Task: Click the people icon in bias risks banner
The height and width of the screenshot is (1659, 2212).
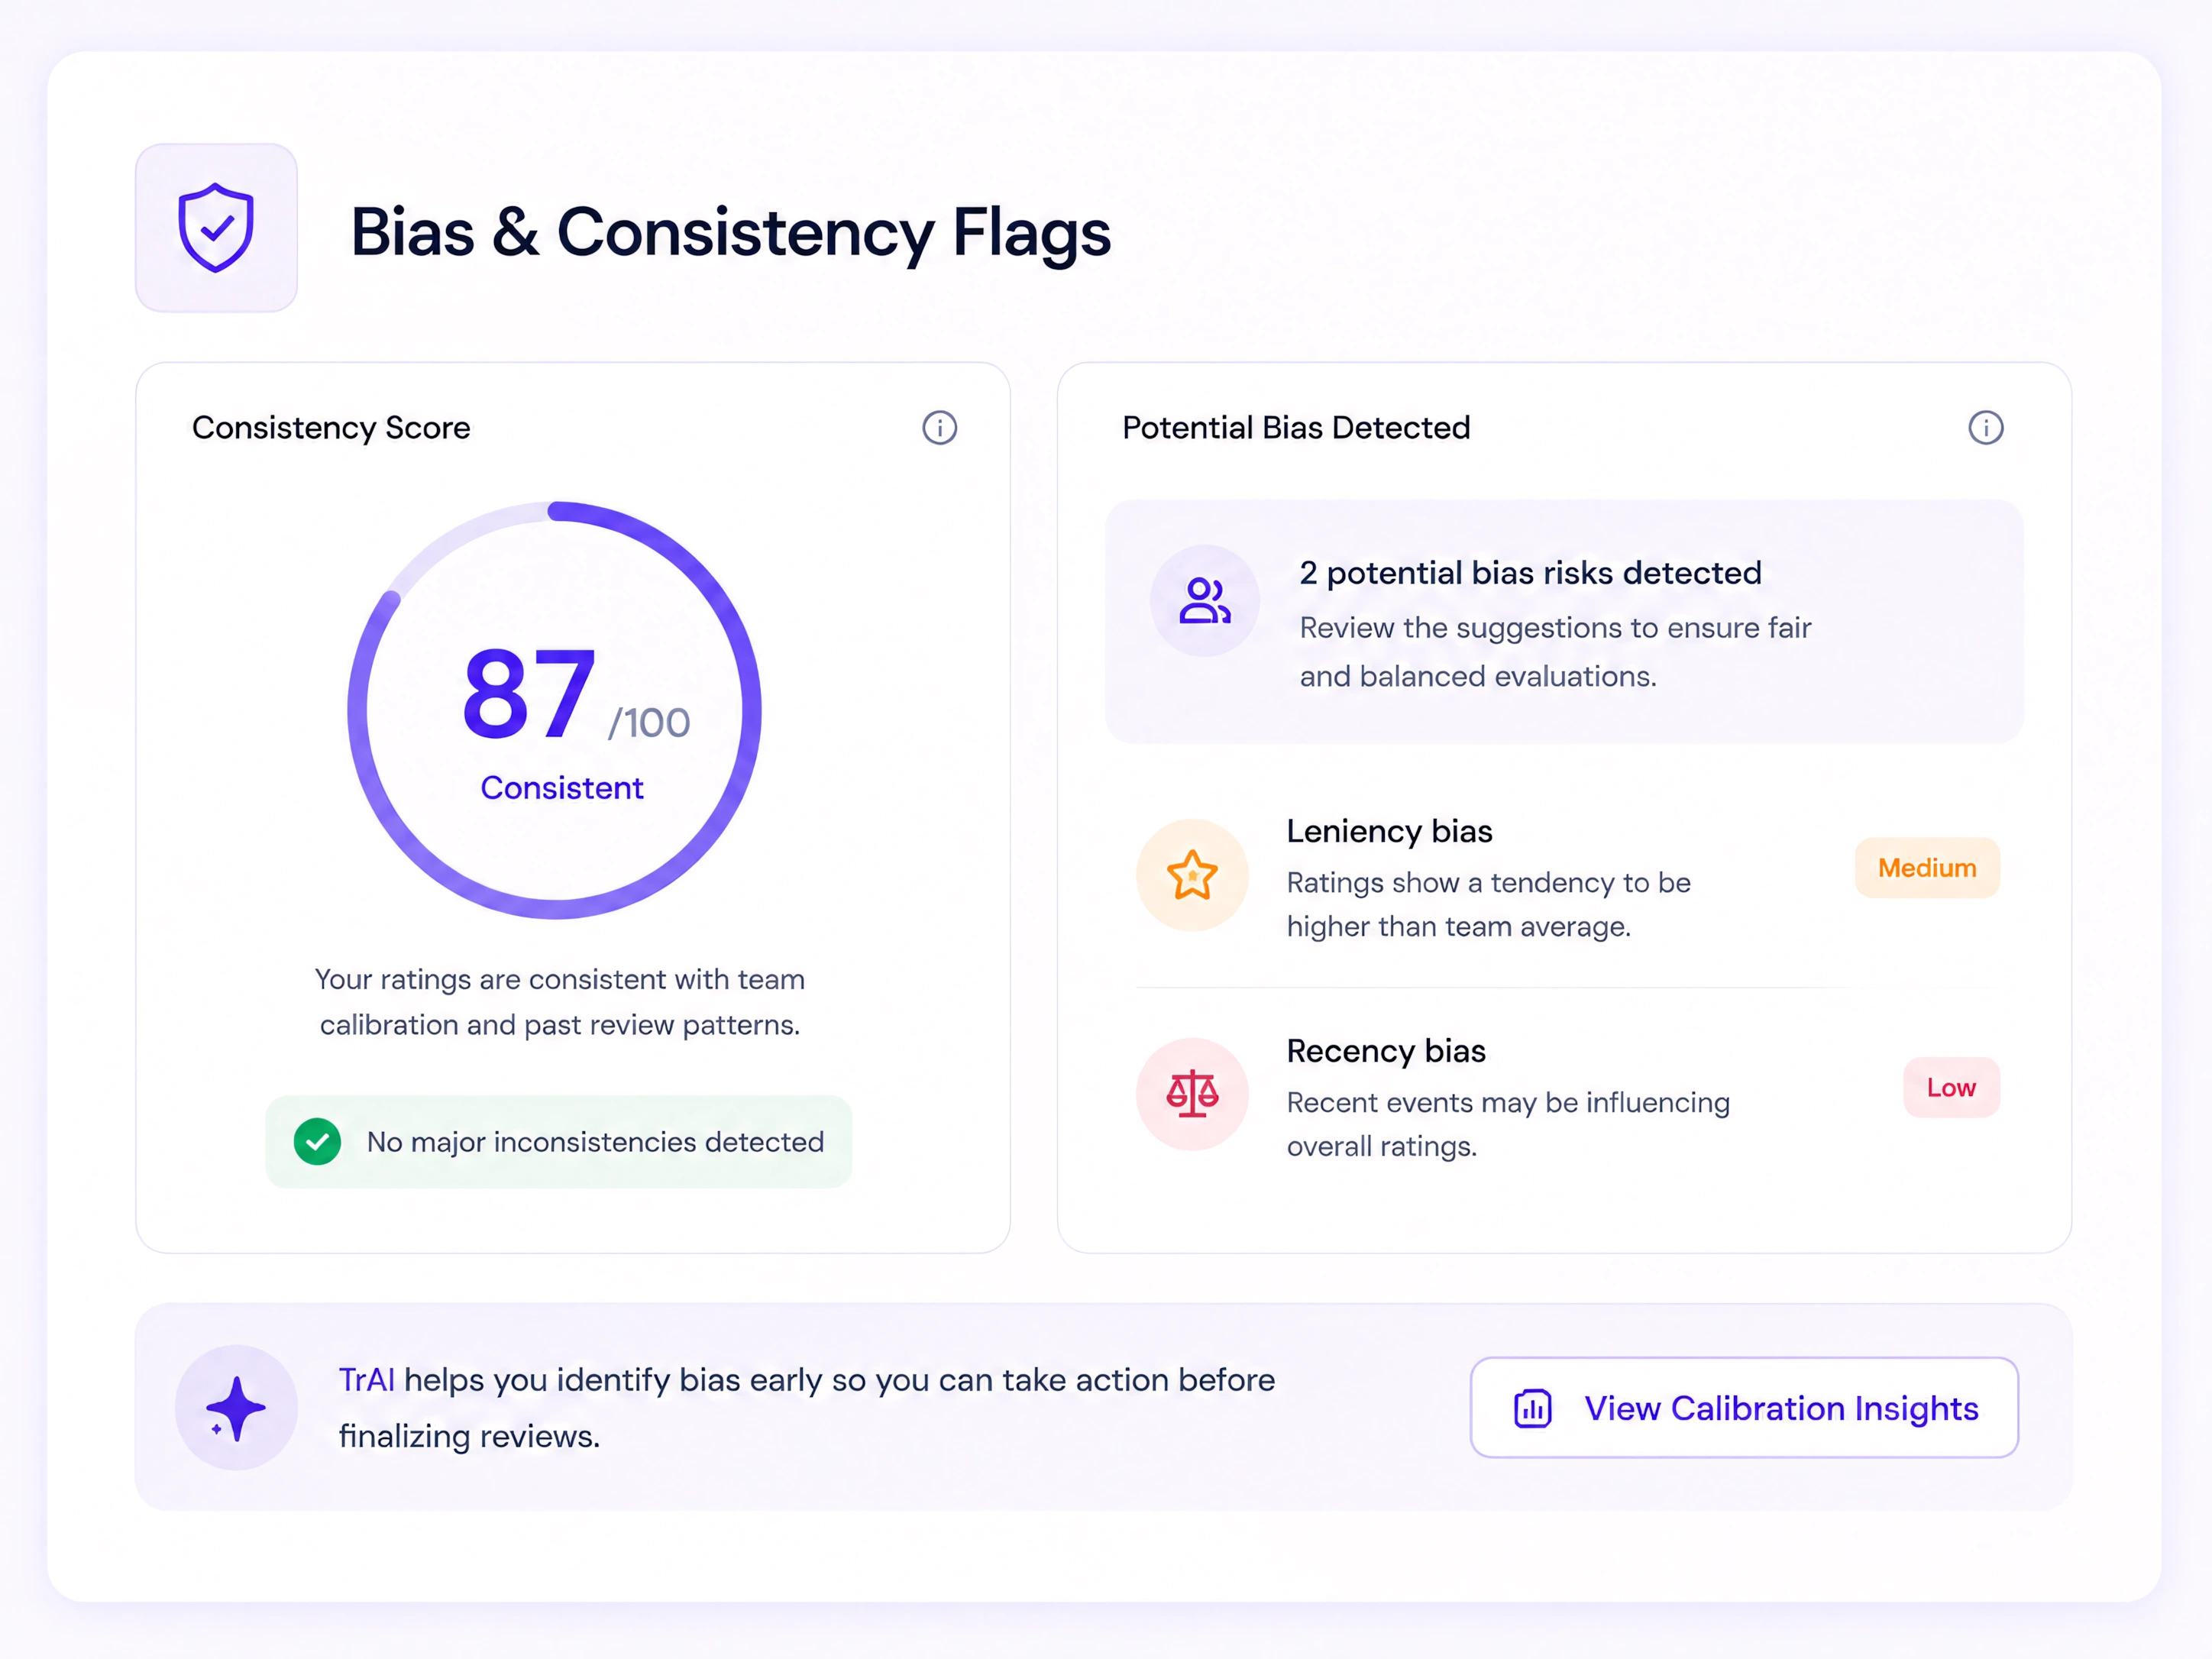Action: 1204,601
